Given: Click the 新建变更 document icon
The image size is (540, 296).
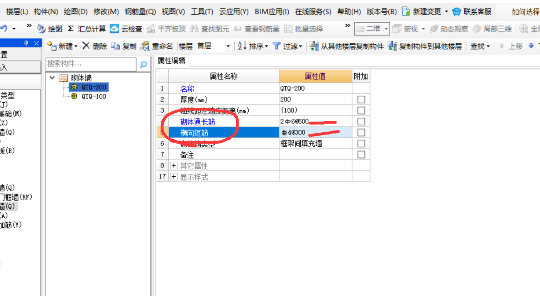Looking at the screenshot, I should click(406, 11).
